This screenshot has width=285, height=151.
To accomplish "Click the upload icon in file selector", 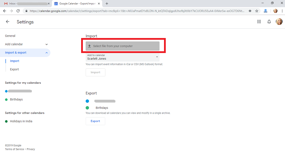I will click(x=90, y=46).
